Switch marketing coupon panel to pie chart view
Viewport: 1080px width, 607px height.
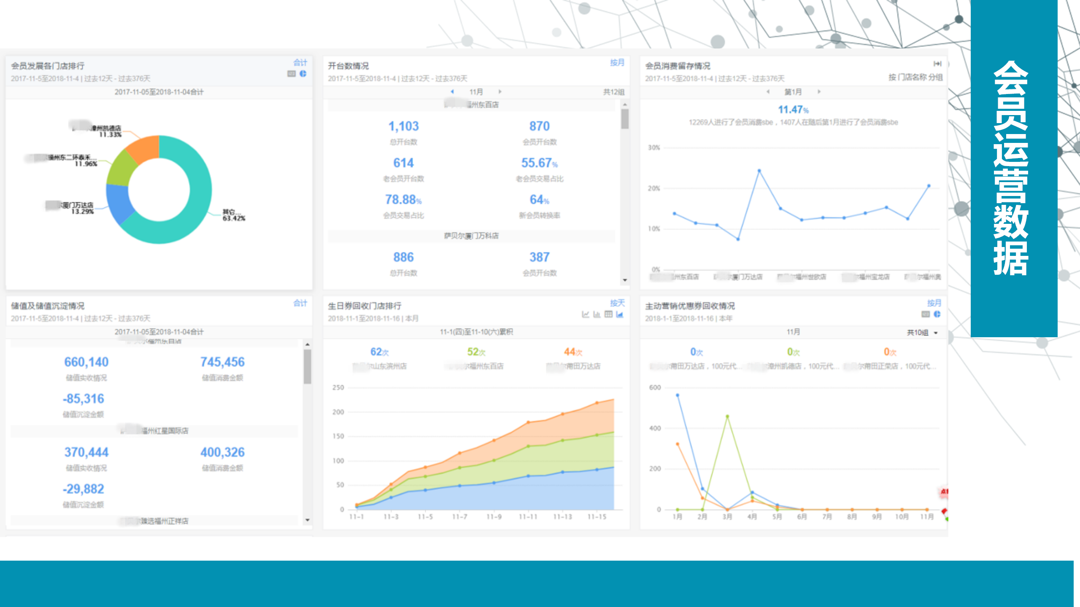pyautogui.click(x=937, y=314)
